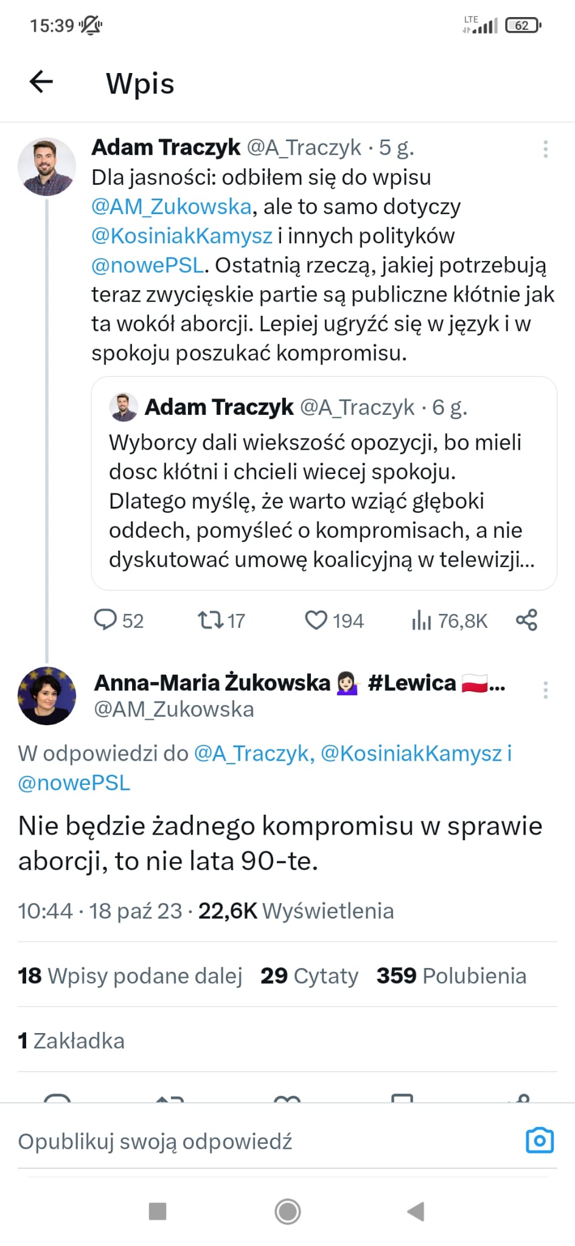This screenshot has width=575, height=1246.
Task: Open Adam Traczyk's profile picture
Action: 47,166
